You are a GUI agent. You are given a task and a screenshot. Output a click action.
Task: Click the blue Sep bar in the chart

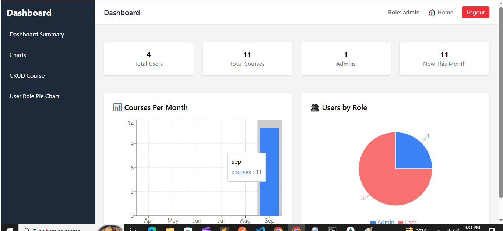[270, 171]
